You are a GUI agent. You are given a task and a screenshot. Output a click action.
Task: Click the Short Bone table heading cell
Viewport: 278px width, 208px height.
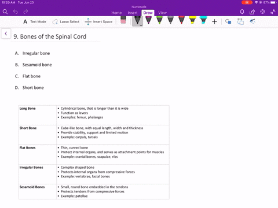tap(38, 135)
